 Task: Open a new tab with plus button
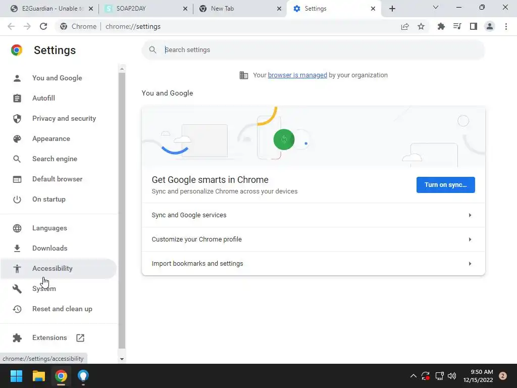click(392, 9)
